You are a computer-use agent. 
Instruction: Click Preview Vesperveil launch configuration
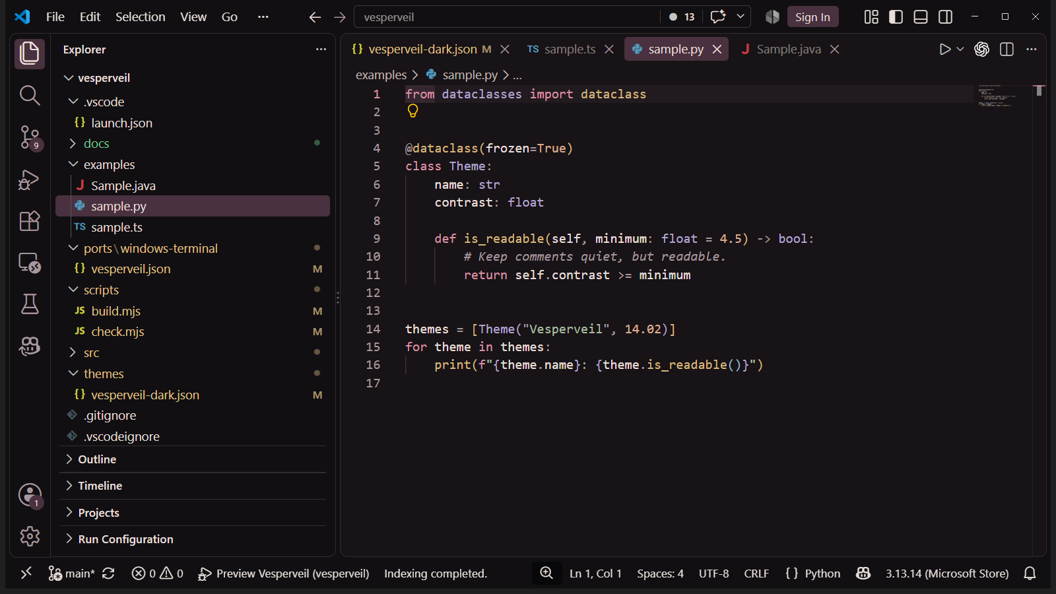click(284, 574)
